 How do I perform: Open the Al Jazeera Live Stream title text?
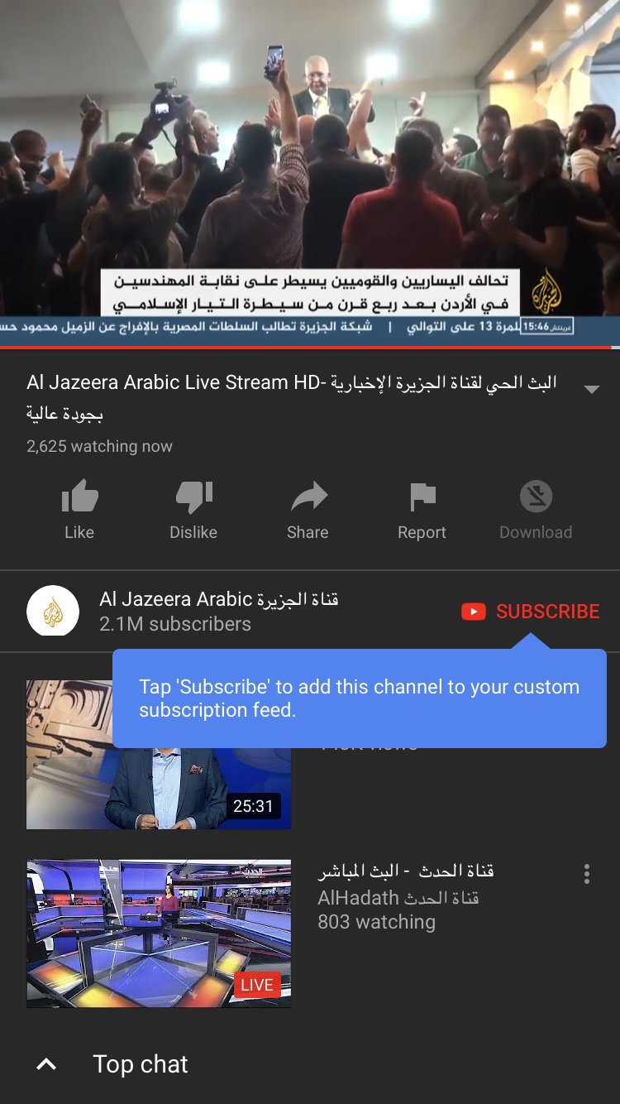(292, 397)
